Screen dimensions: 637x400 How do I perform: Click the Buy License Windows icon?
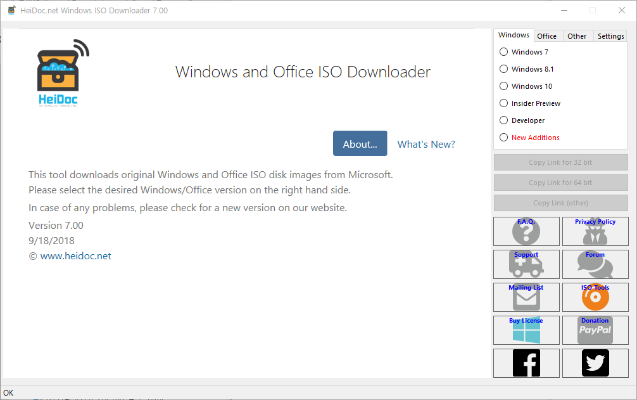pyautogui.click(x=526, y=330)
